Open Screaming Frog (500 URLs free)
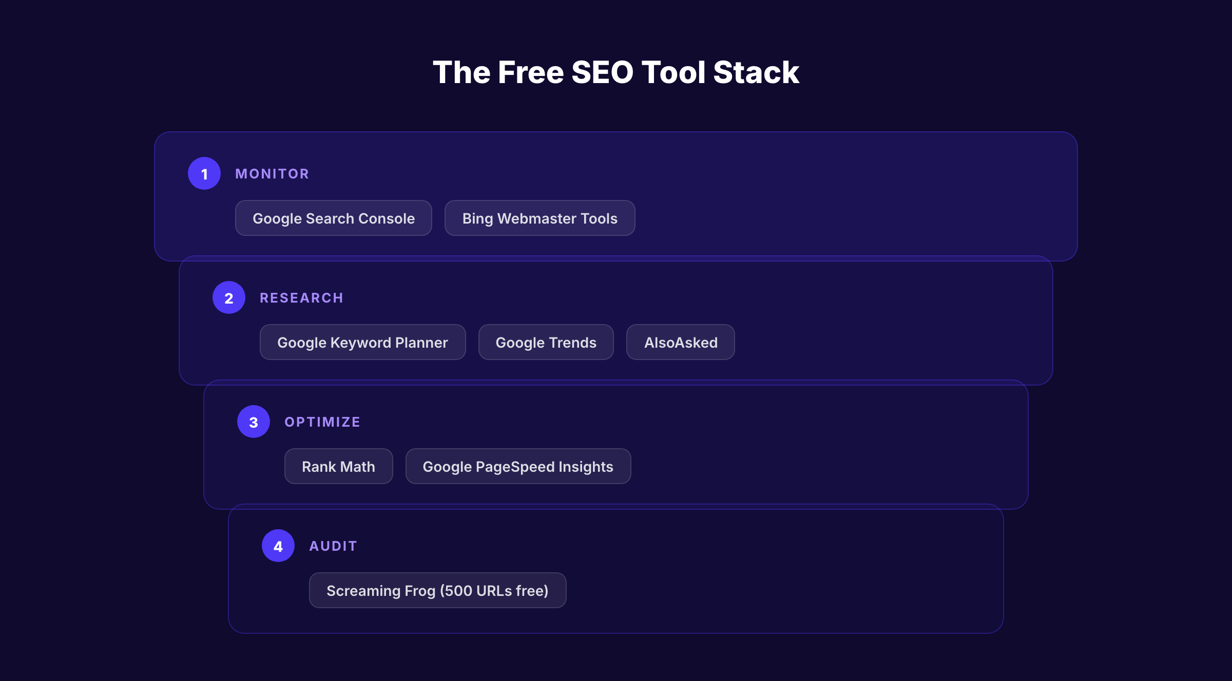Image resolution: width=1232 pixels, height=681 pixels. 437,590
